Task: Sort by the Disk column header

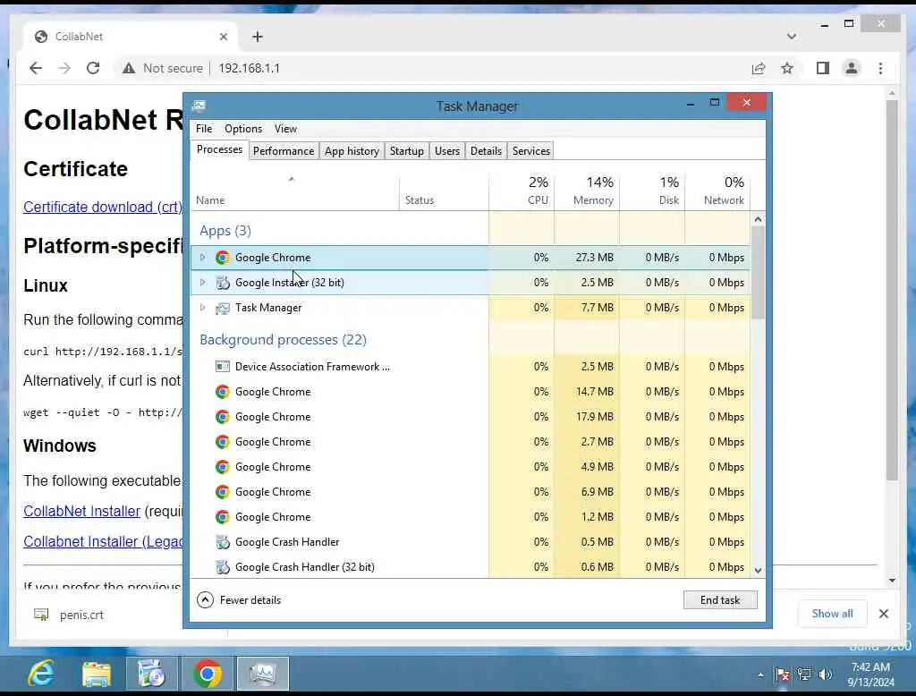Action: tap(652, 192)
